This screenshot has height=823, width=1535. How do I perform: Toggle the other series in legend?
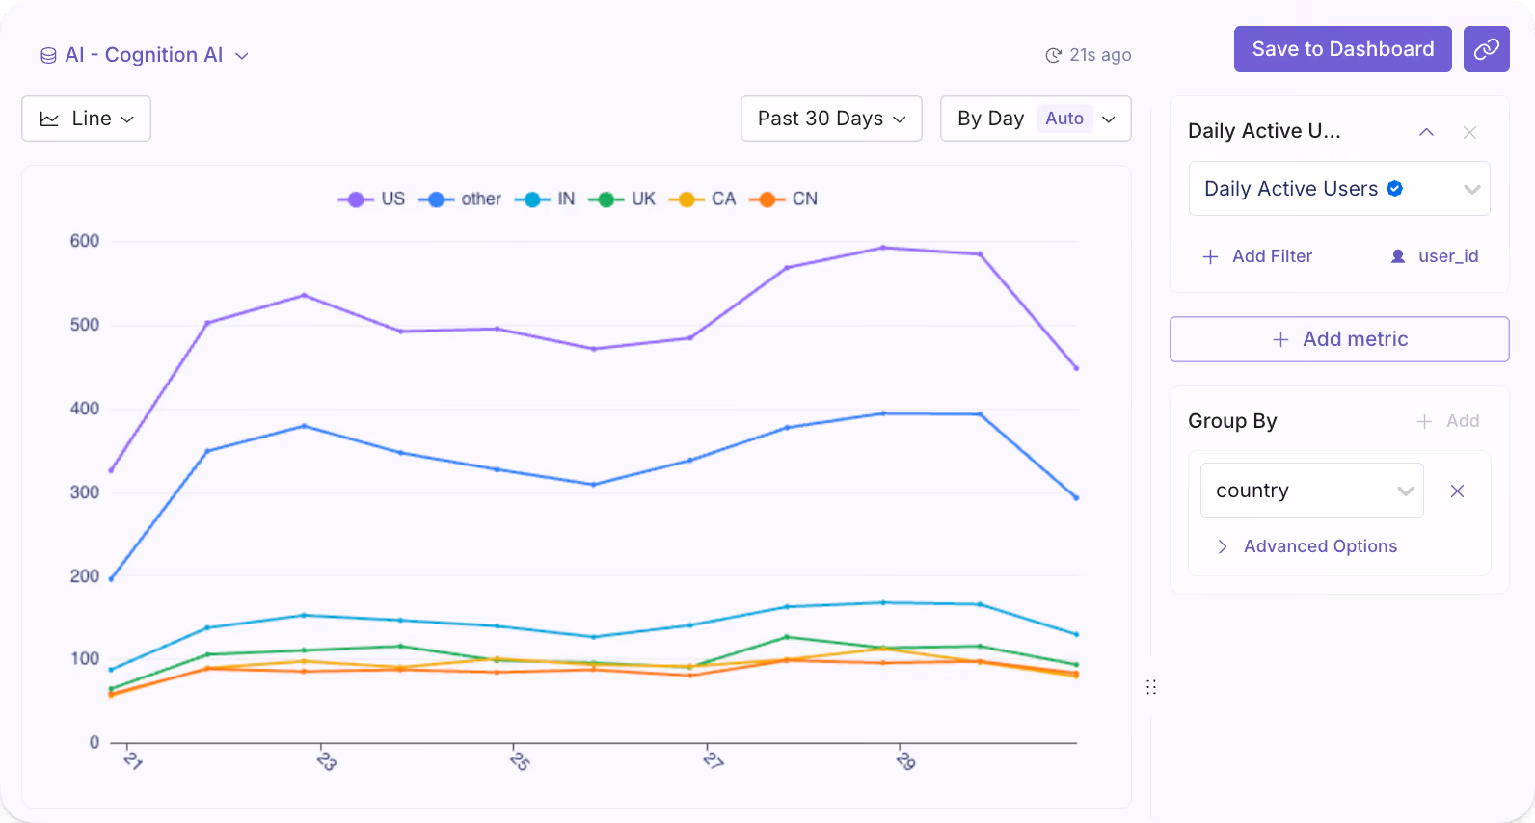(x=460, y=199)
